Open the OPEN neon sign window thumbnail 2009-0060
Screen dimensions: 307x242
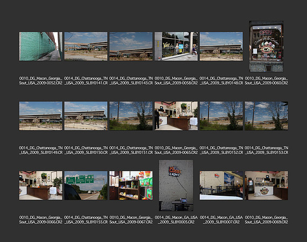(x=266, y=46)
